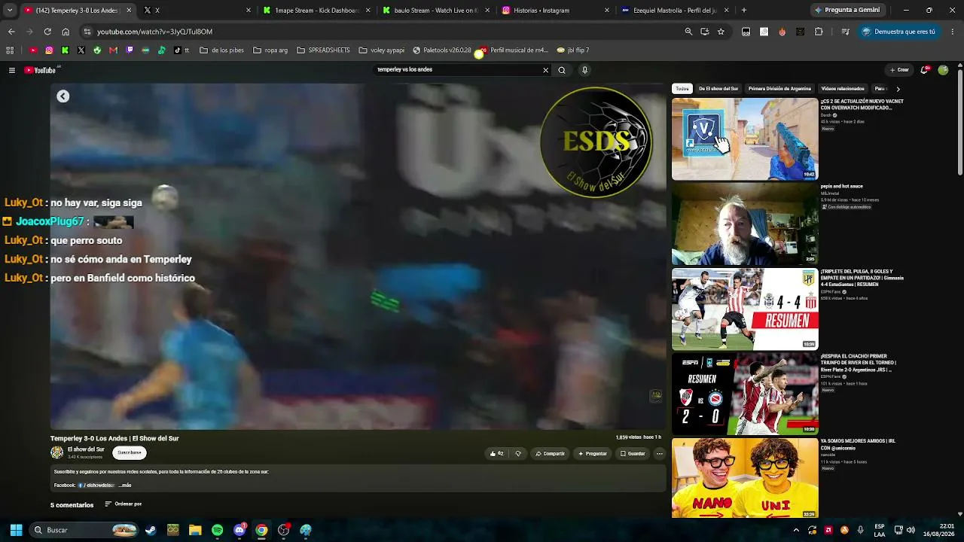The image size is (964, 542).
Task: Select De El show del Sur chip
Action: click(x=718, y=89)
